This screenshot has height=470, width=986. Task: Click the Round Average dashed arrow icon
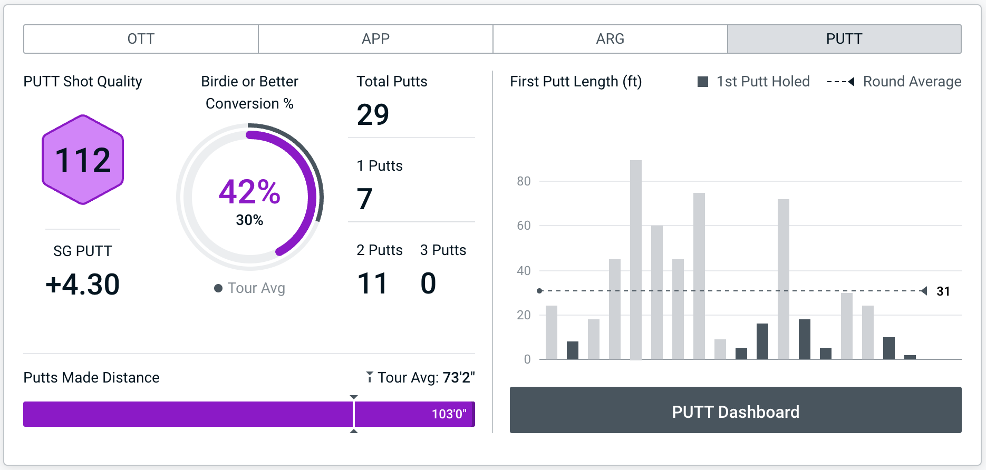840,82
